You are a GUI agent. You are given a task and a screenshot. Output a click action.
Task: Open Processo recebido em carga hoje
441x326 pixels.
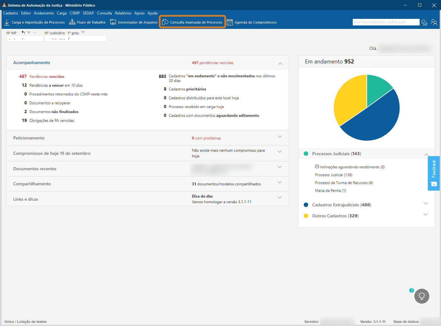pos(193,107)
